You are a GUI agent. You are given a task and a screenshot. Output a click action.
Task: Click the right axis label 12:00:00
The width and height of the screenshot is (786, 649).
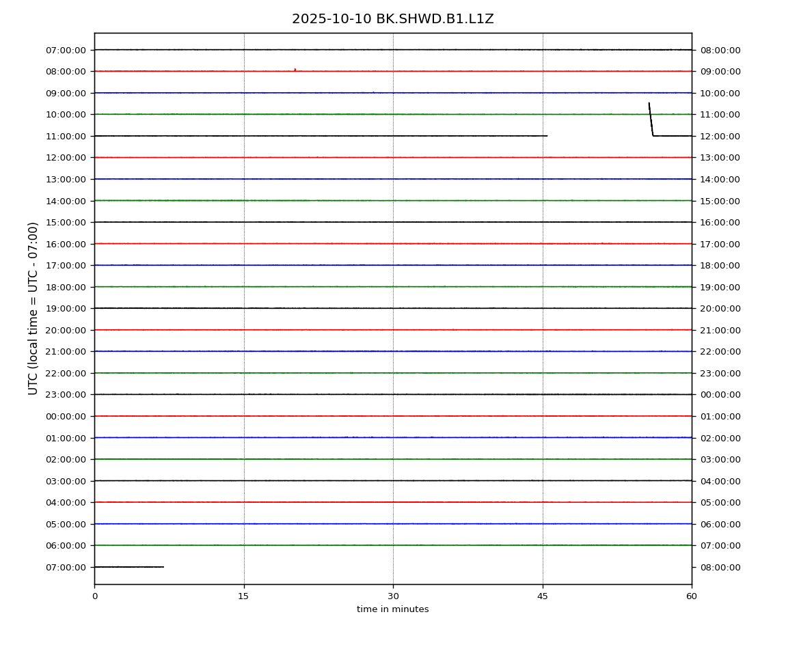(720, 136)
